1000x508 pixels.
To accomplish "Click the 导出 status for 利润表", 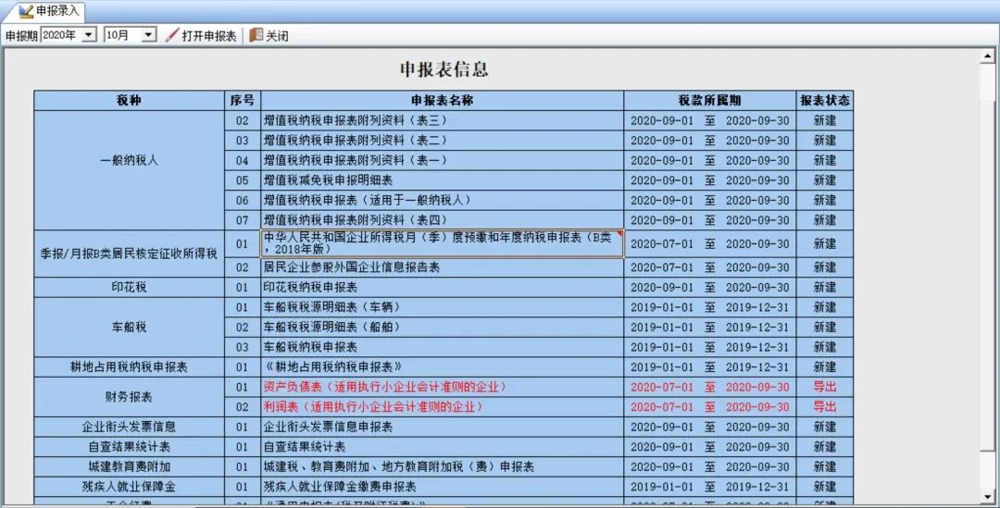I will point(825,406).
